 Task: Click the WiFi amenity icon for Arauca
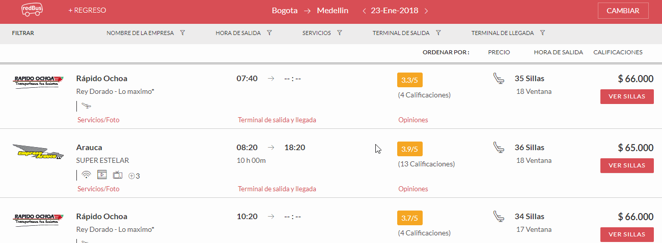[x=87, y=175]
